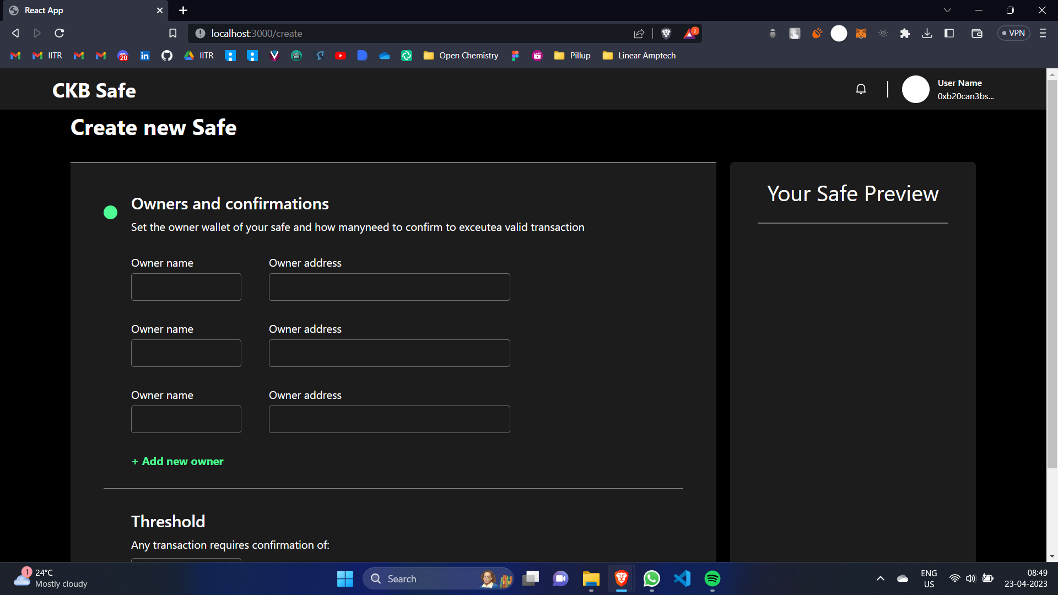Open the browser hamburger menu
1058x595 pixels.
1043,34
